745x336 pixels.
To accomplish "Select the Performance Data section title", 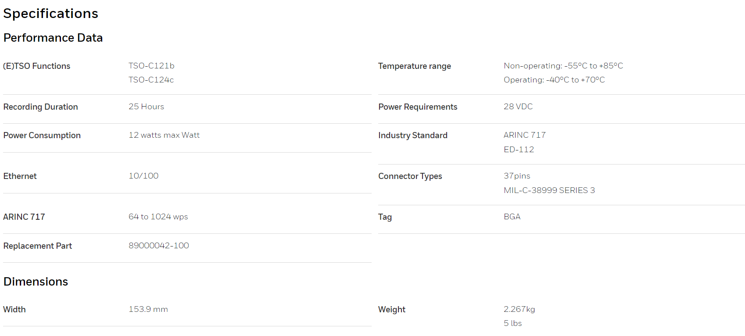I will (x=53, y=38).
